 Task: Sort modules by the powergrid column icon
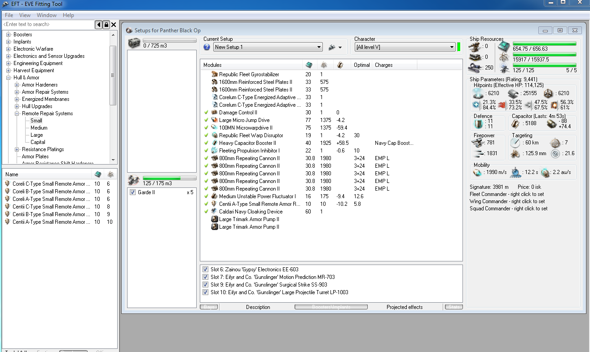[324, 65]
